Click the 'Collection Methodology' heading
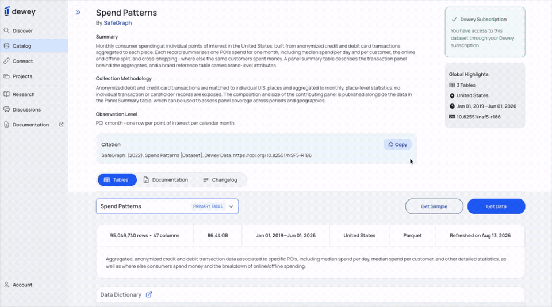552x307 pixels. [x=124, y=79]
